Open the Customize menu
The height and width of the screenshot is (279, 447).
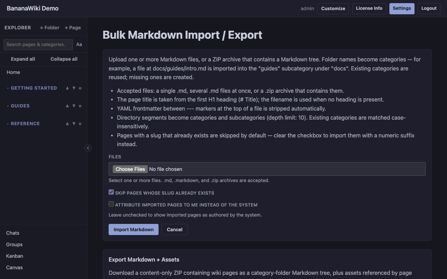(333, 9)
